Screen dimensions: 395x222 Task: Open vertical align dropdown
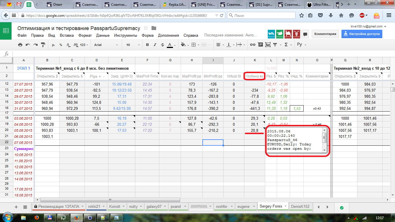[230, 45]
